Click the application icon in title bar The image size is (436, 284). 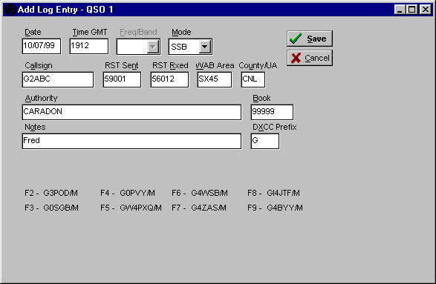(10, 10)
